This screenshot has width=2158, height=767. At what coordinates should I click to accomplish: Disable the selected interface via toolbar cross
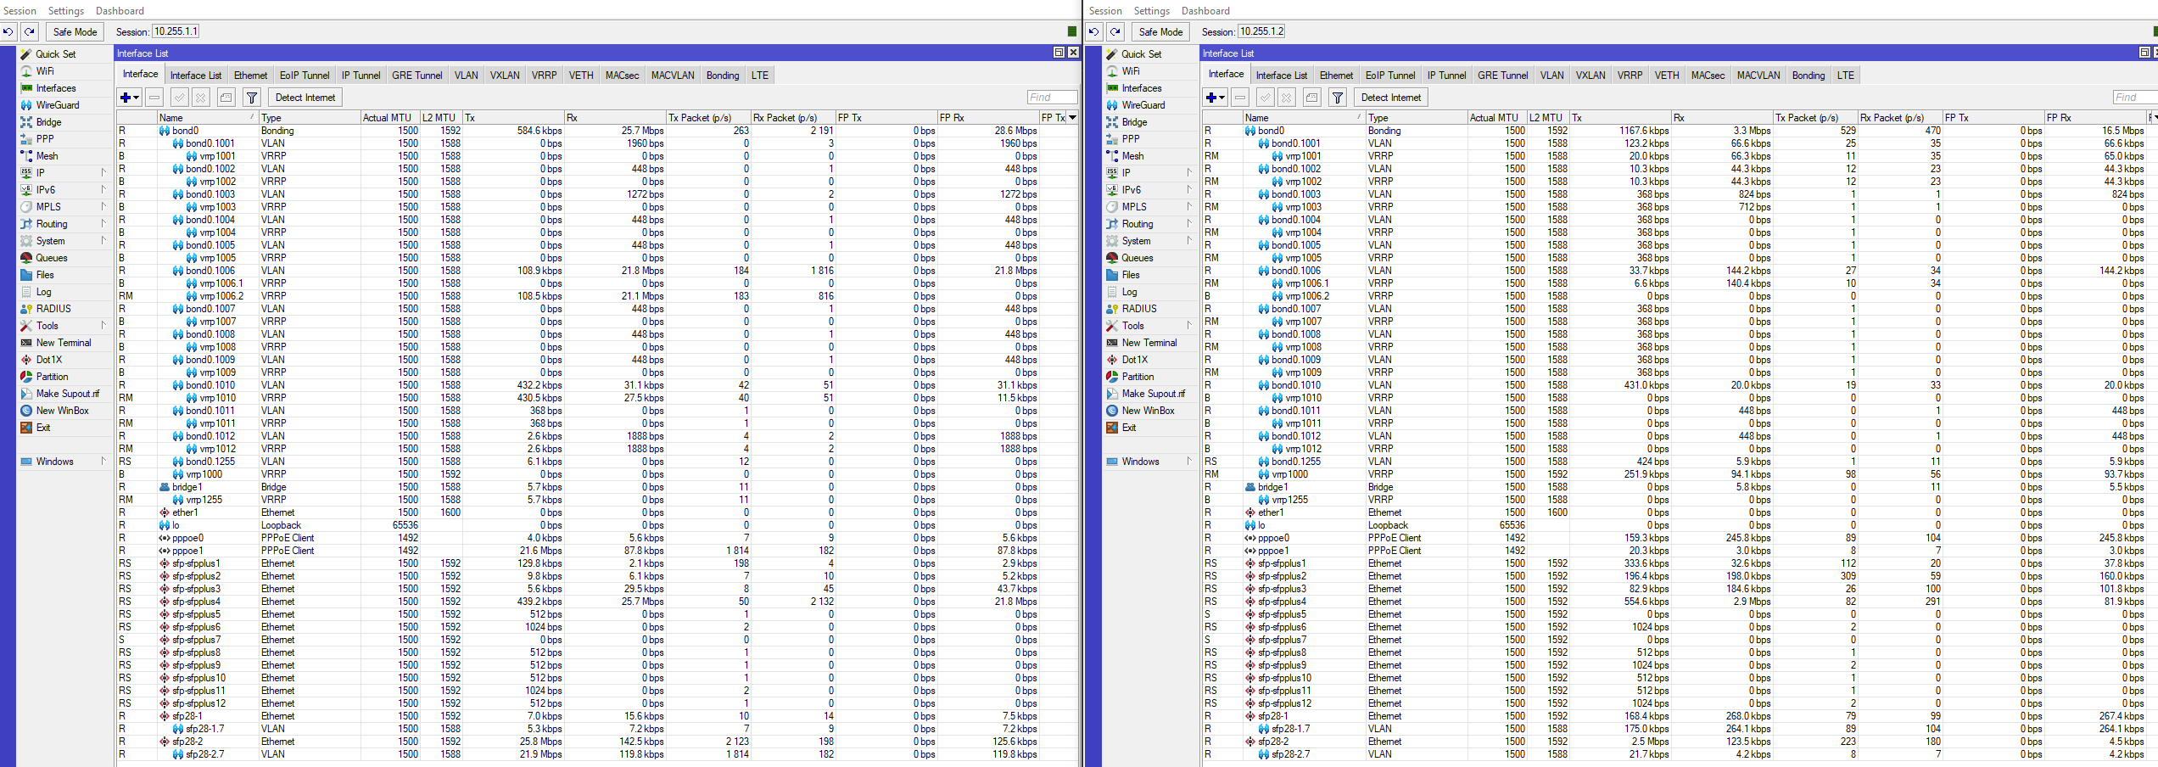click(201, 97)
